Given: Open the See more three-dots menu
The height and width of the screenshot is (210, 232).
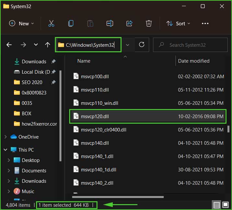Looking at the screenshot, I should click(x=205, y=23).
